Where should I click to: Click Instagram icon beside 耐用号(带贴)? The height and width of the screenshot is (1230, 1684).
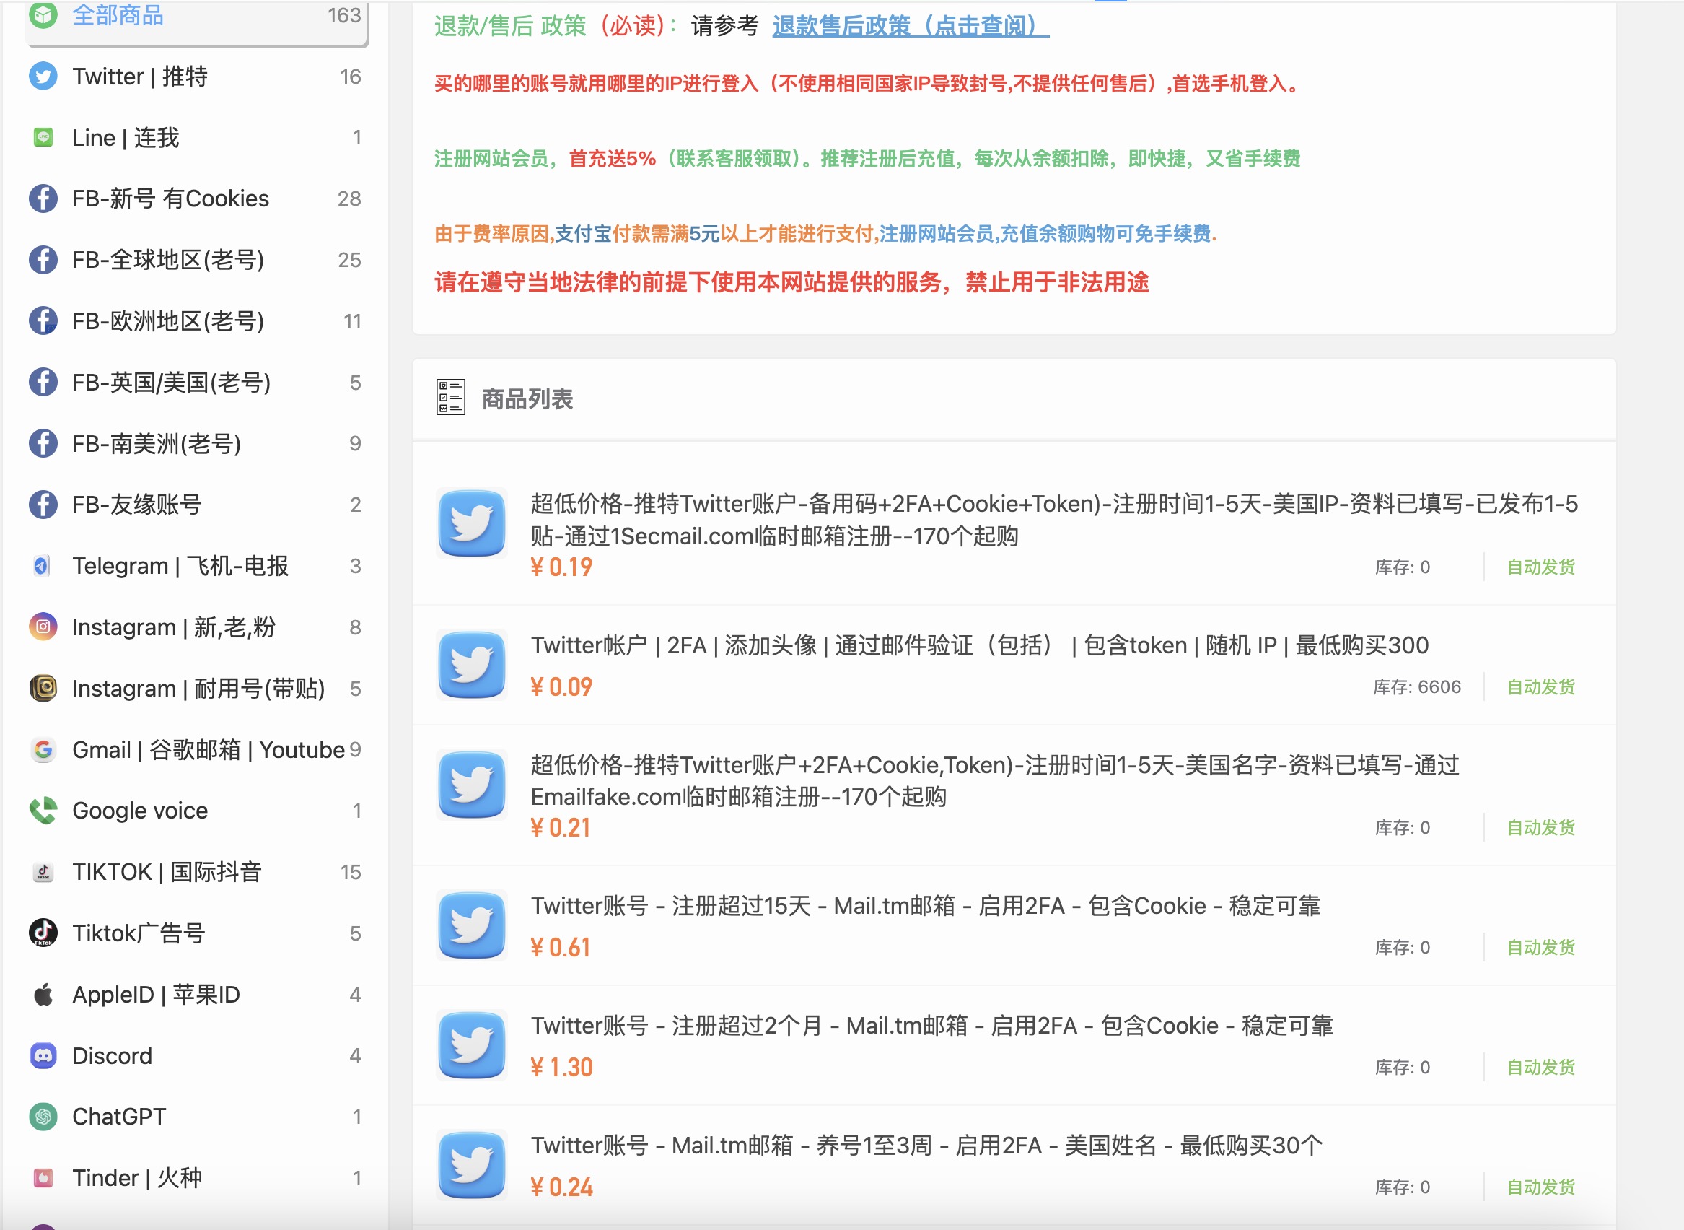coord(43,688)
